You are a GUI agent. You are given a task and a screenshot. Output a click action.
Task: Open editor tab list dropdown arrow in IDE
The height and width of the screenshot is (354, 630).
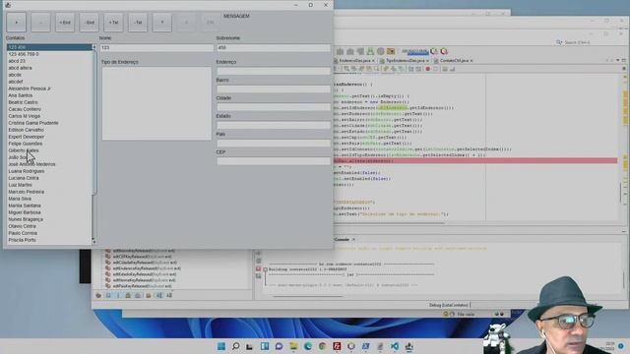pyautogui.click(x=618, y=61)
